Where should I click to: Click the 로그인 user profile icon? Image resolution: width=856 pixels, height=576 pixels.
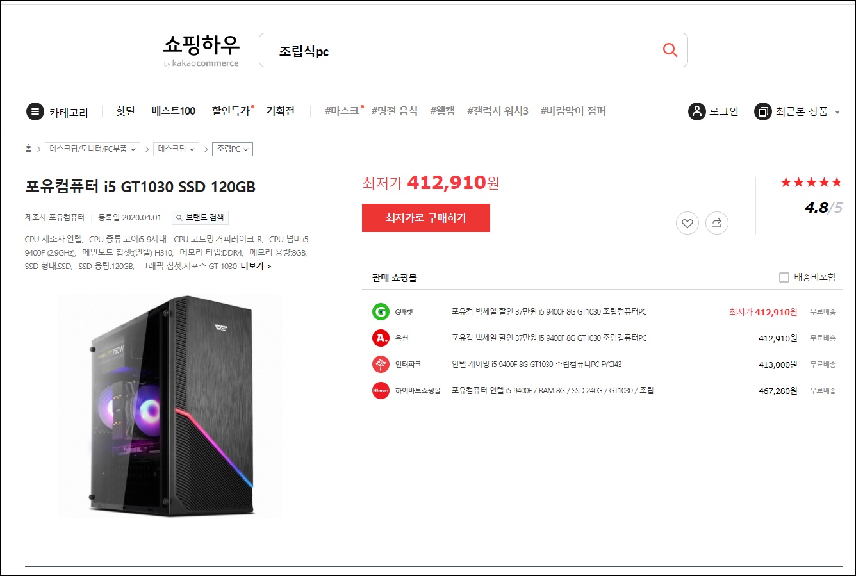click(x=696, y=111)
